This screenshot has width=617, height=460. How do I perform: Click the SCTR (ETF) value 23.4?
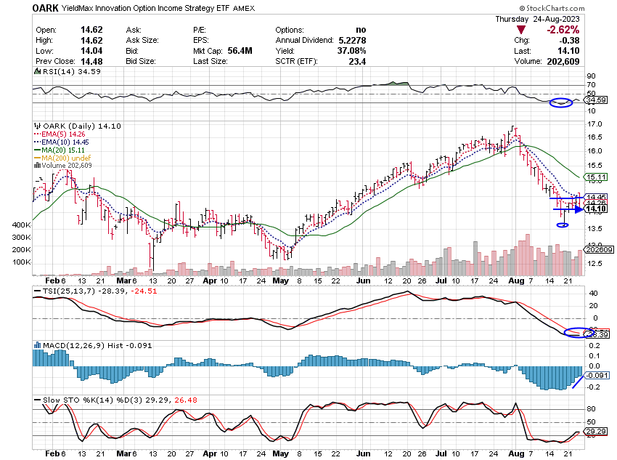click(x=357, y=62)
